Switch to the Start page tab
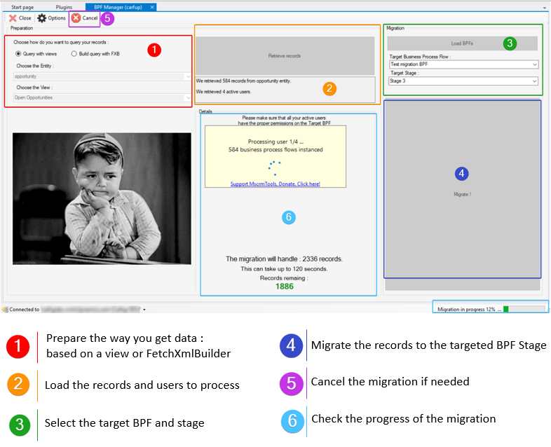 (22, 7)
